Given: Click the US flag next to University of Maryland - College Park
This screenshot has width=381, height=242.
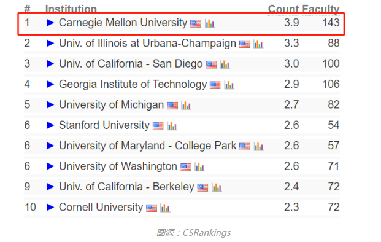Looking at the screenshot, I should pos(245,146).
